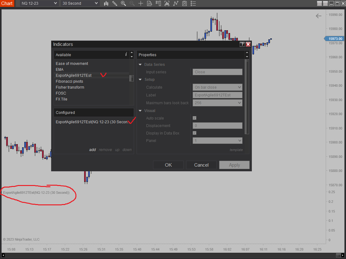Click the grey return-arrow icon on the chart

[x=319, y=16]
